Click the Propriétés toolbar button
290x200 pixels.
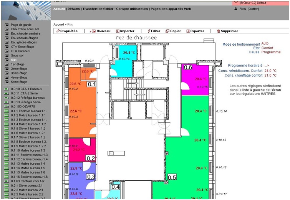[x=67, y=31]
